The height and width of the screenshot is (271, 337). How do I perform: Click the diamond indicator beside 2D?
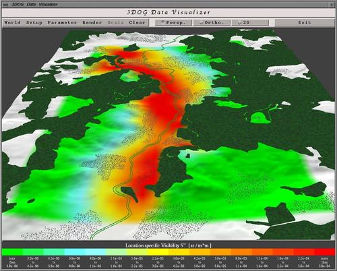(240, 22)
